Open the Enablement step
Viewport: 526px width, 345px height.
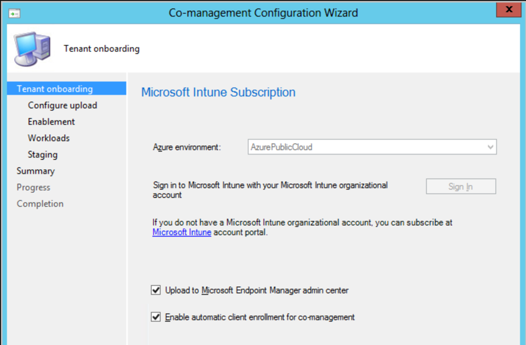[51, 122]
